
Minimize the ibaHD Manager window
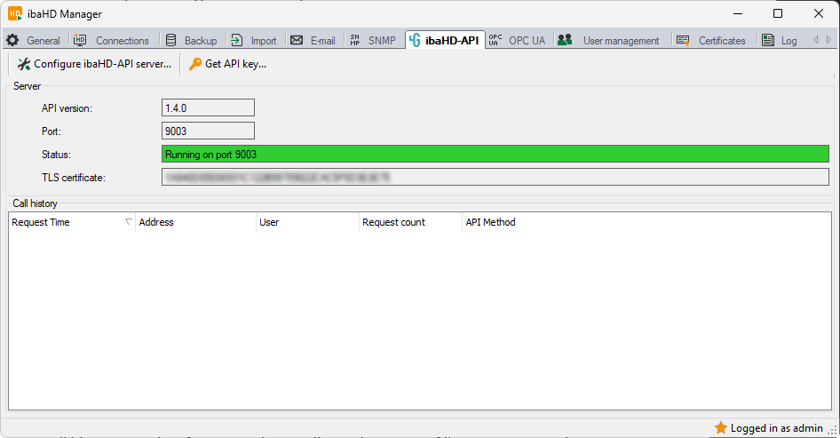point(738,13)
